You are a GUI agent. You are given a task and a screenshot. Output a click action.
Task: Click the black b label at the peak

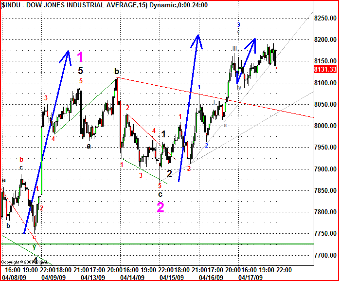click(x=116, y=71)
